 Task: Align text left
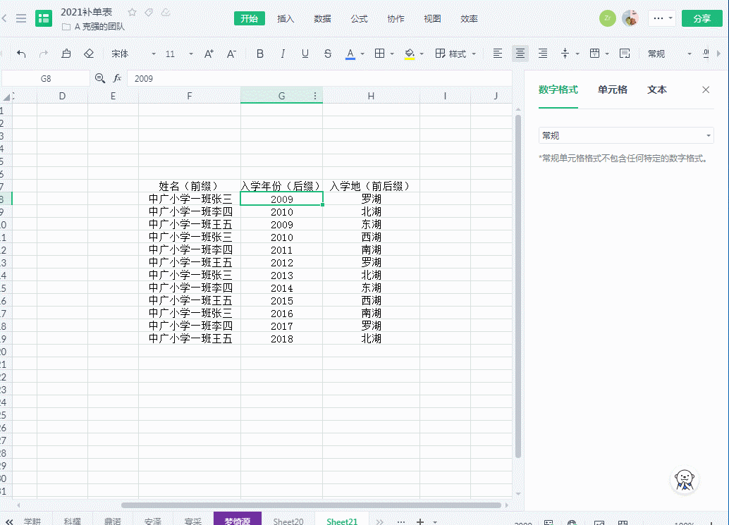[498, 54]
